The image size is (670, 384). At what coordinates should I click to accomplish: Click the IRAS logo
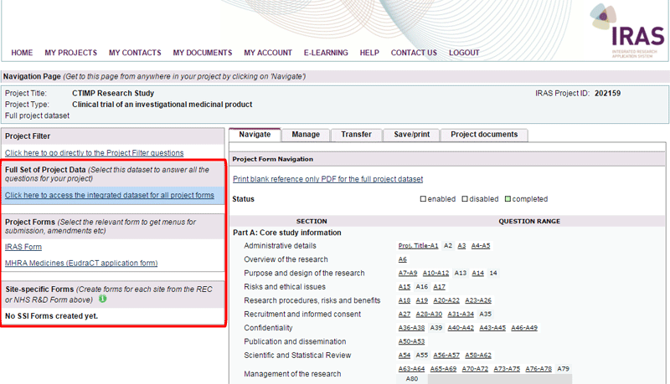point(627,31)
